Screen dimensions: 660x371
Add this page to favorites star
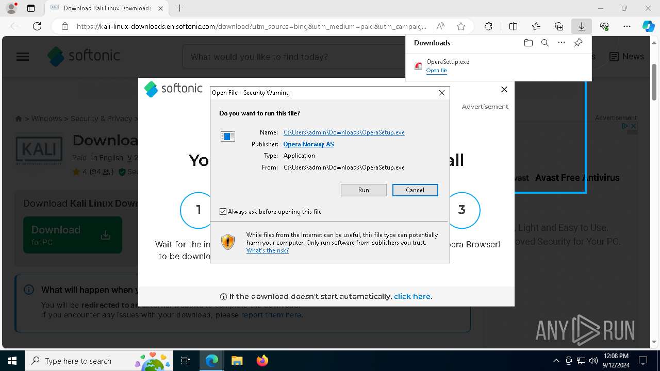(x=461, y=26)
